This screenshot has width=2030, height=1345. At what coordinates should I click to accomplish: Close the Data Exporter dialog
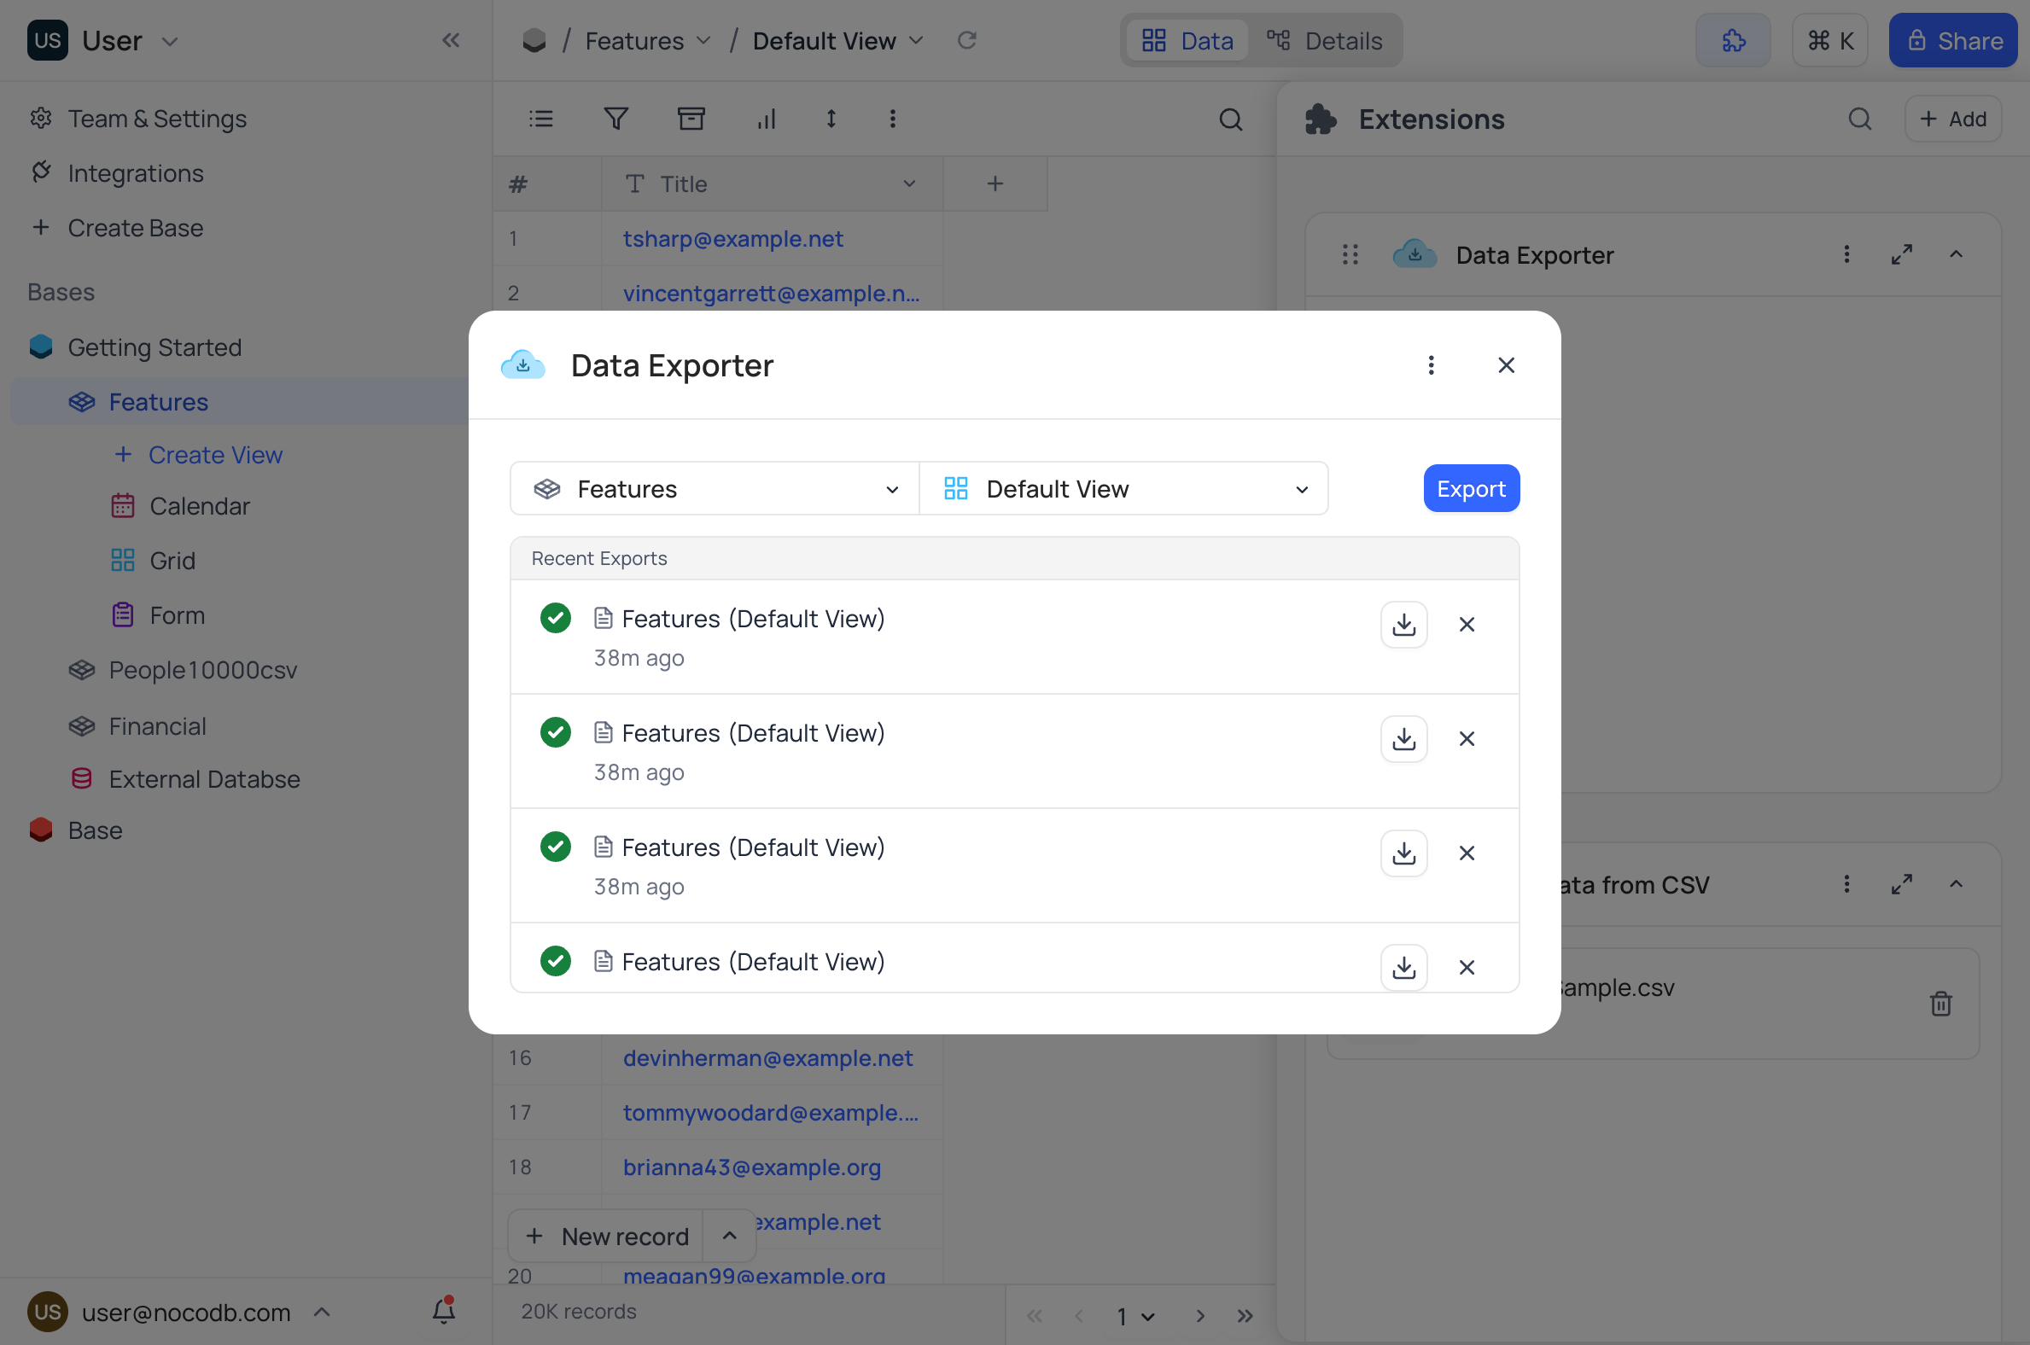pos(1506,365)
